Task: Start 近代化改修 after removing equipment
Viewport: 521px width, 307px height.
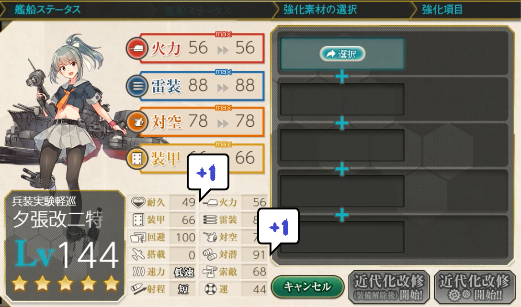Action: click(x=389, y=287)
